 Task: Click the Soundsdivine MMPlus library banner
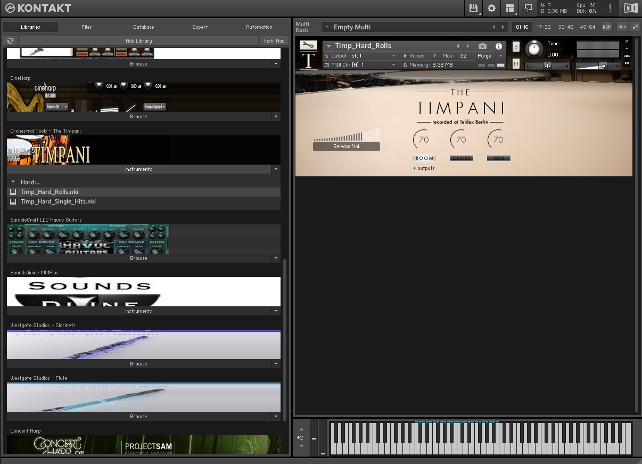pos(144,291)
